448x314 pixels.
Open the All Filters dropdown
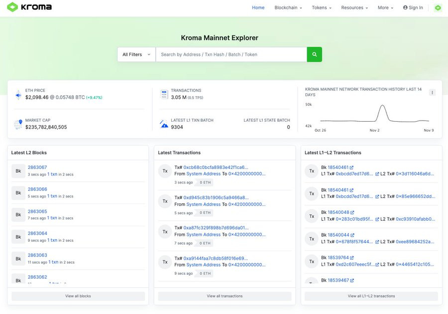[x=136, y=54]
